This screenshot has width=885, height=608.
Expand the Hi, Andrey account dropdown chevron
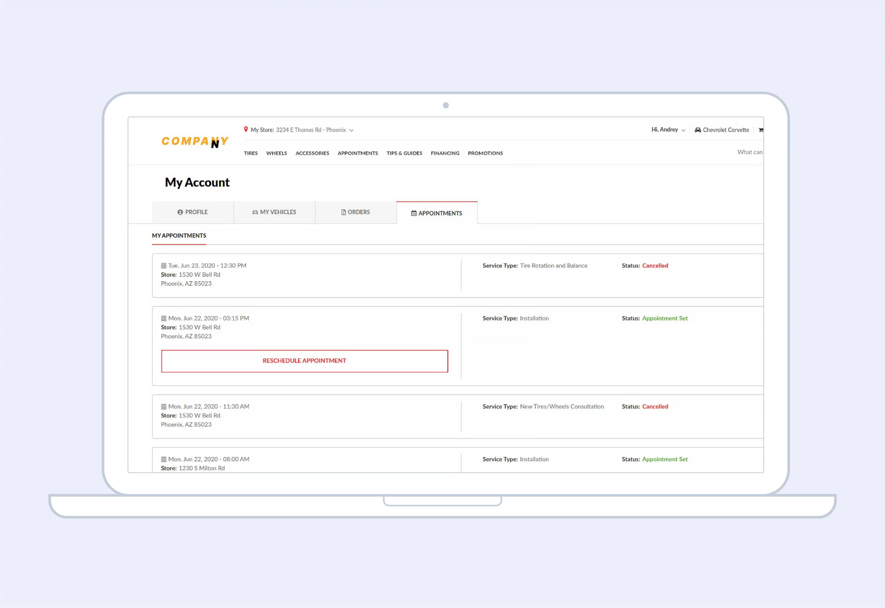pos(683,130)
